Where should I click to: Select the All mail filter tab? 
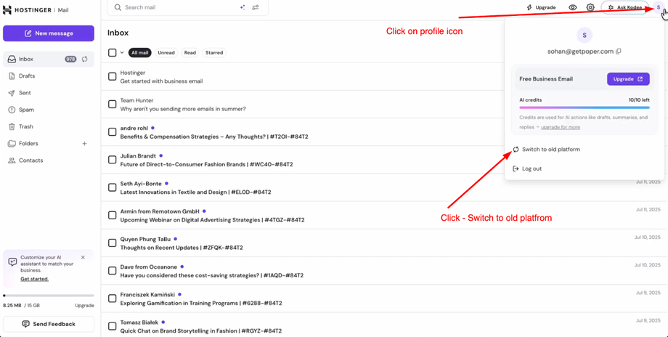[x=139, y=53]
